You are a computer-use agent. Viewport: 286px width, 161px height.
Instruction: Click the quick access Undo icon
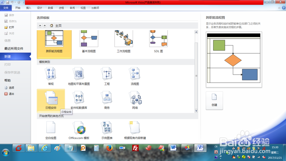12,2
